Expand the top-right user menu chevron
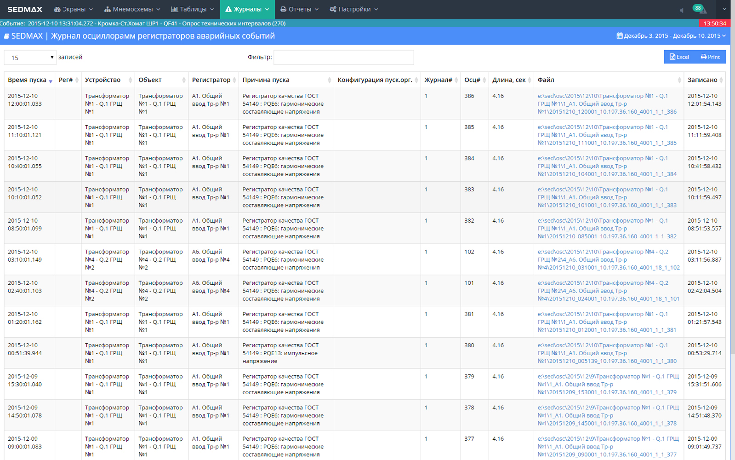735x460 pixels. tap(724, 9)
